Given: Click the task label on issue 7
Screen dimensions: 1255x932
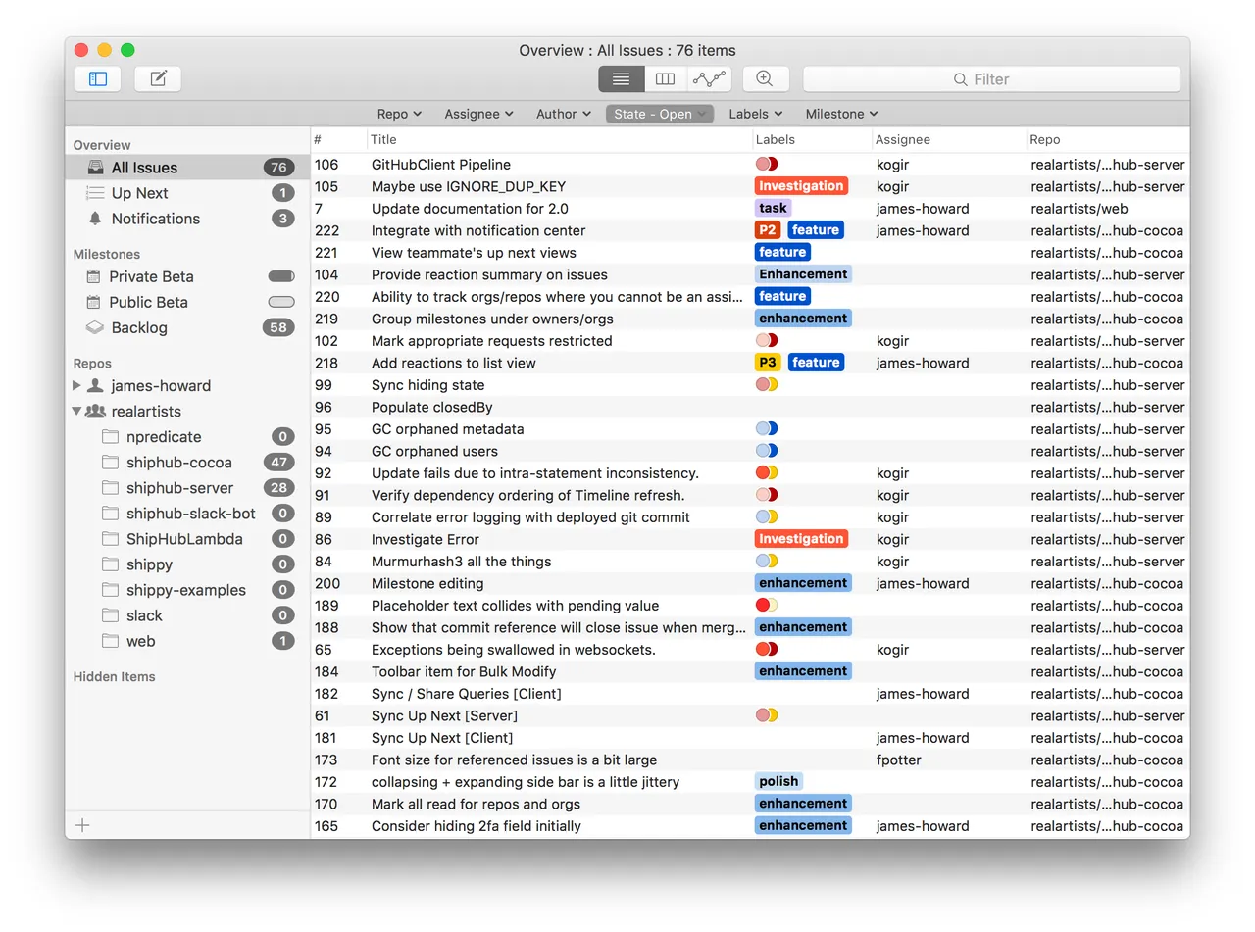Looking at the screenshot, I should point(773,208).
